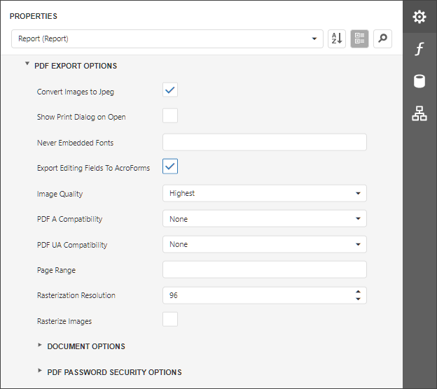Decrease Rasterization Resolution with down arrow
Viewport: 437px width, 389px height.
[358, 299]
